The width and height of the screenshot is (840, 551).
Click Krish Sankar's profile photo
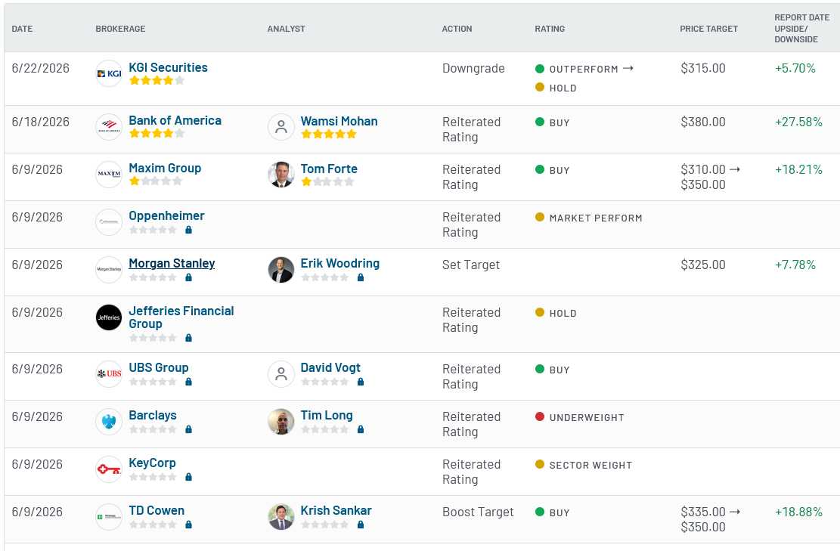coord(281,517)
